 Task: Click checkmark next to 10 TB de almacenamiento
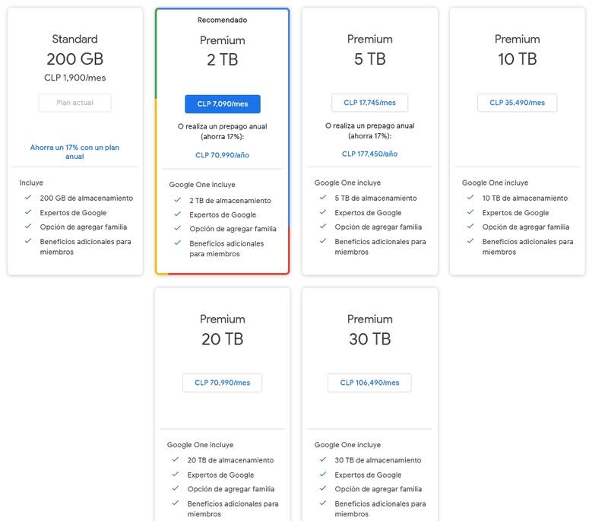[470, 198]
